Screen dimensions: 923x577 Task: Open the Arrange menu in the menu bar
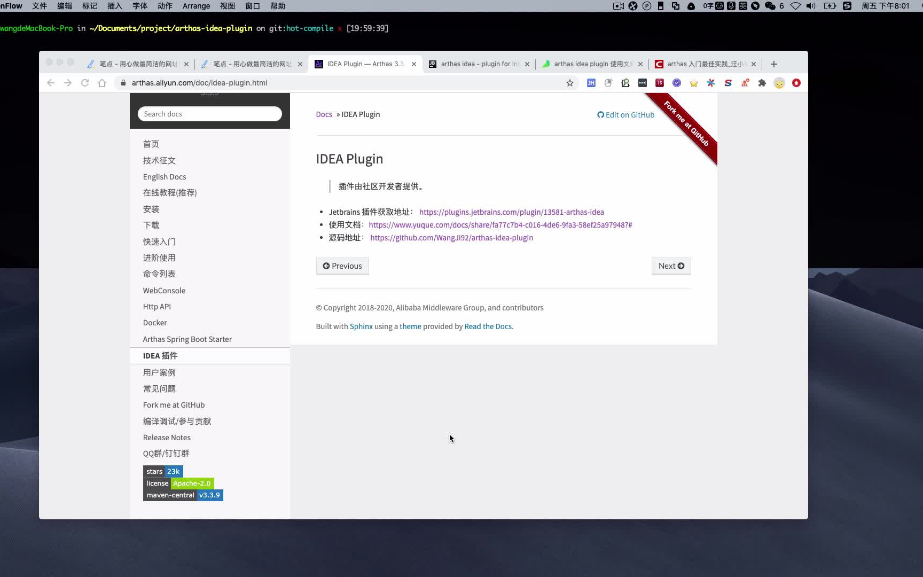point(196,6)
